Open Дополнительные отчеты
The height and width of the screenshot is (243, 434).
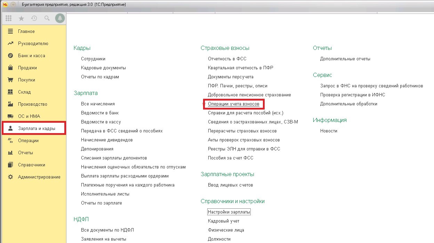[345, 59]
